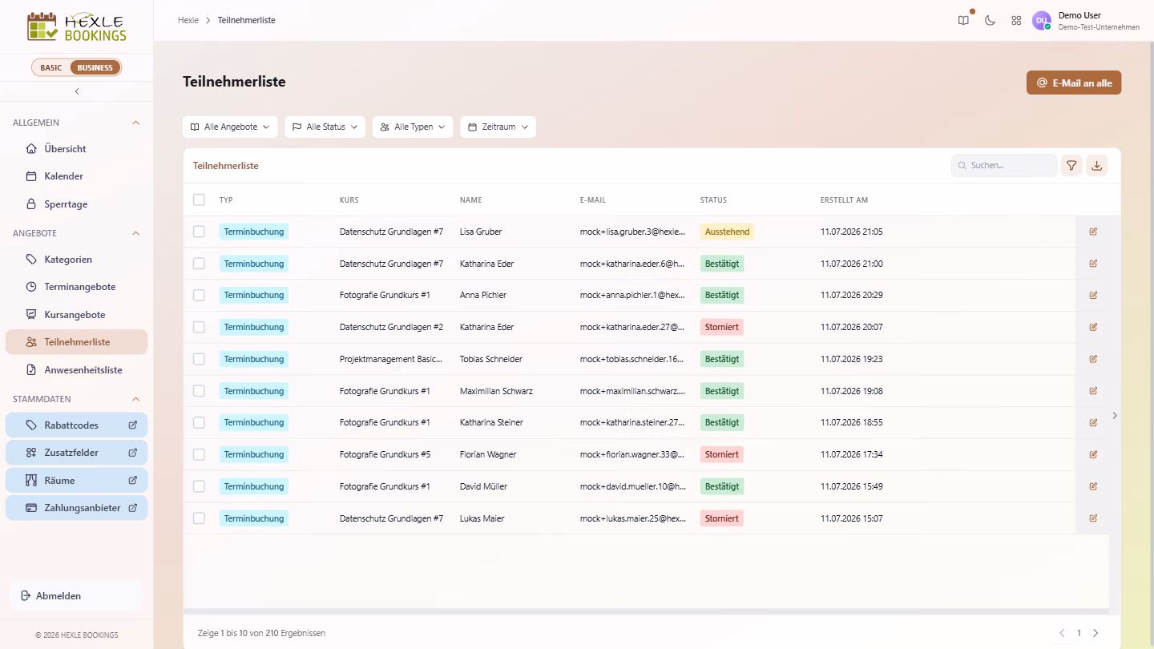Collapse the sidebar with the arrow
The image size is (1154, 649).
(77, 91)
